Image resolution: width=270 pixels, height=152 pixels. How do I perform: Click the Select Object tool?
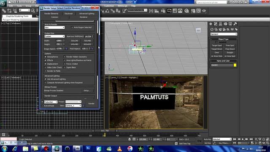[x=33, y=11]
